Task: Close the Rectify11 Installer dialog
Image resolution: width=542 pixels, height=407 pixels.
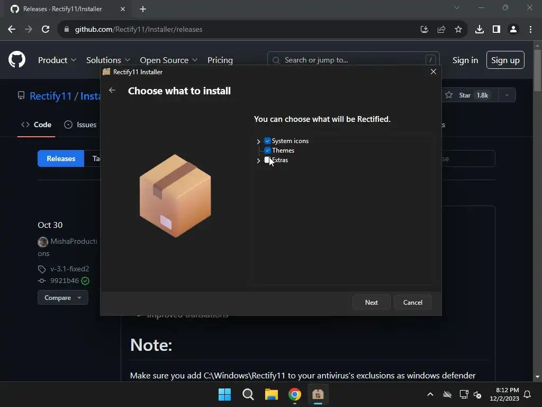Action: tap(433, 72)
